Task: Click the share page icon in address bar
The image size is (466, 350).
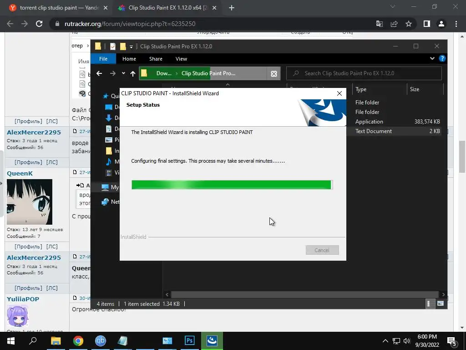Action: [394, 24]
